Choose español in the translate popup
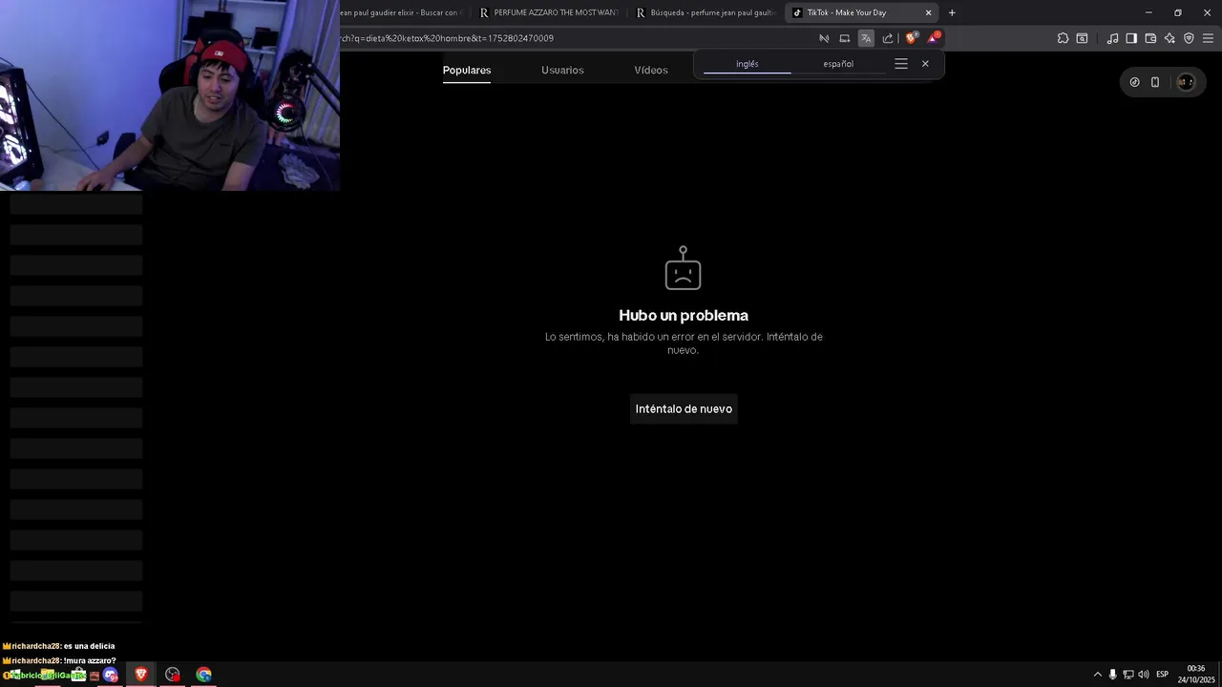Viewport: 1222px width, 687px height. (838, 64)
